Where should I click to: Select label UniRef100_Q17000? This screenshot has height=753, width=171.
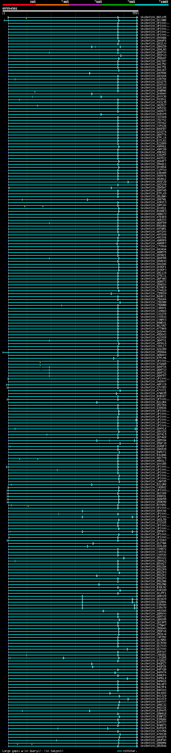[153, 649]
